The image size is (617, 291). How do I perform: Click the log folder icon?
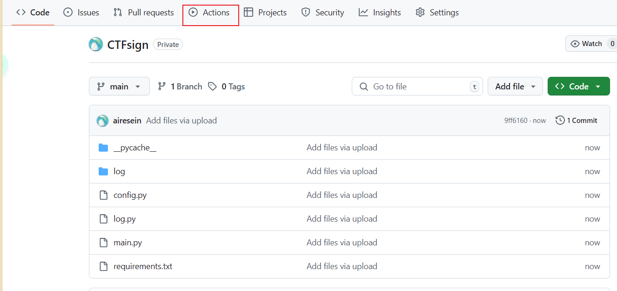(103, 171)
